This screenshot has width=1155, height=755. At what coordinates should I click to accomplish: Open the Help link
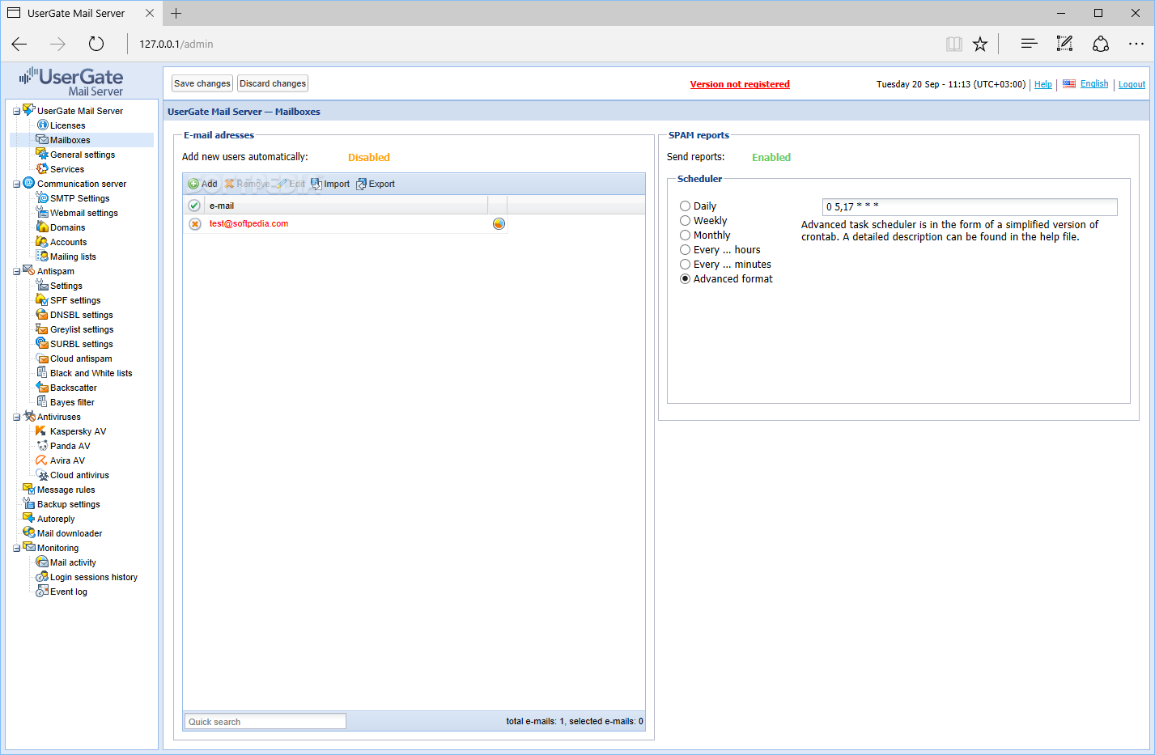point(1043,84)
